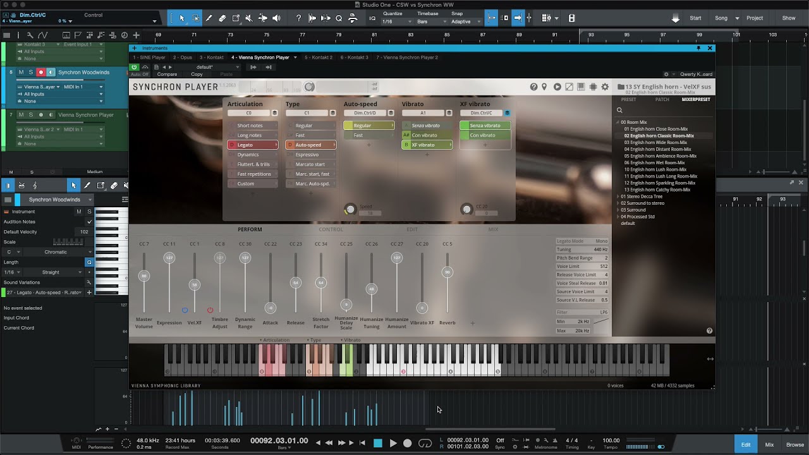Toggle the loop transport button
Viewport: 809px width, 455px height.
[425, 444]
